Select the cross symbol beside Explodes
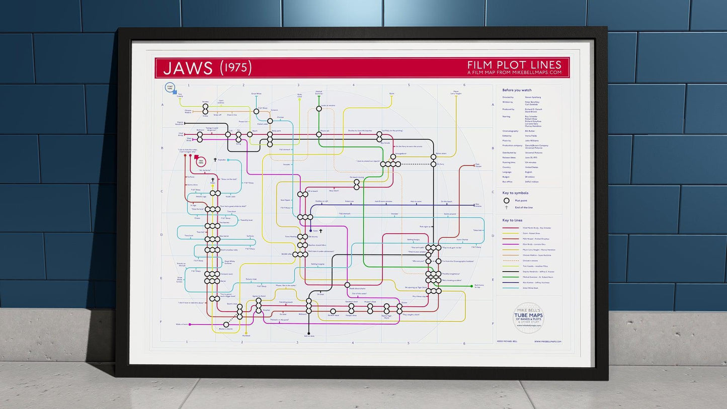This screenshot has height=409, width=727. click(x=215, y=159)
